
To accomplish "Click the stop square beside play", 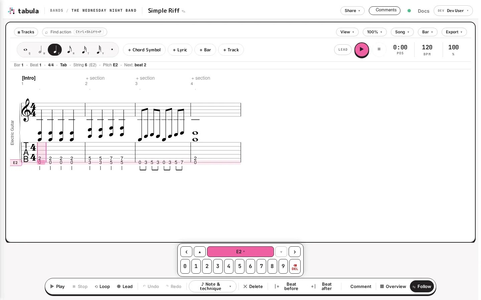I will (379, 49).
